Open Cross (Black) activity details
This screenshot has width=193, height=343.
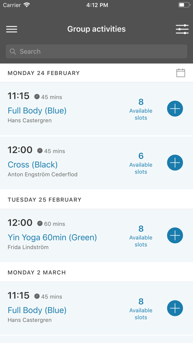(32, 165)
